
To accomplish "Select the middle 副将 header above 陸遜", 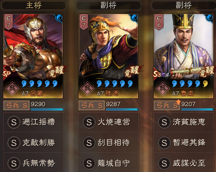I will click(108, 5).
